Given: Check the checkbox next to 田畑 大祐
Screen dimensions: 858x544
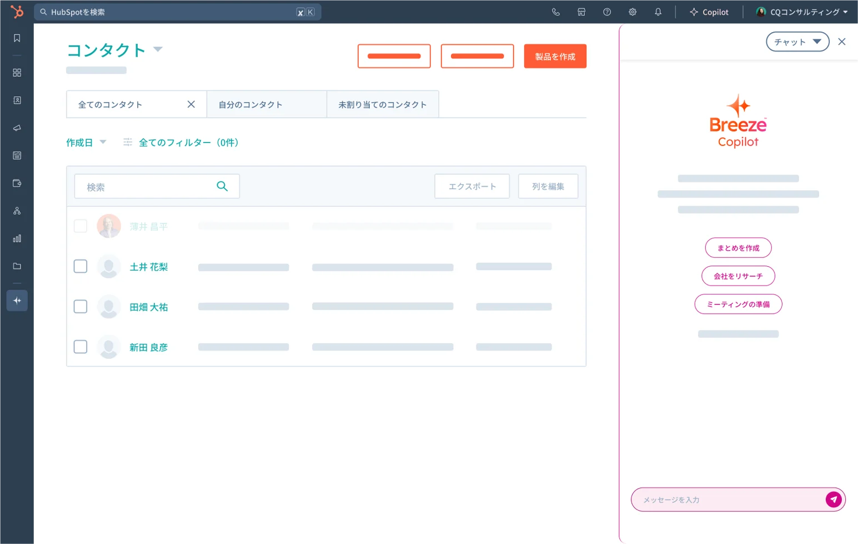Looking at the screenshot, I should (x=80, y=306).
